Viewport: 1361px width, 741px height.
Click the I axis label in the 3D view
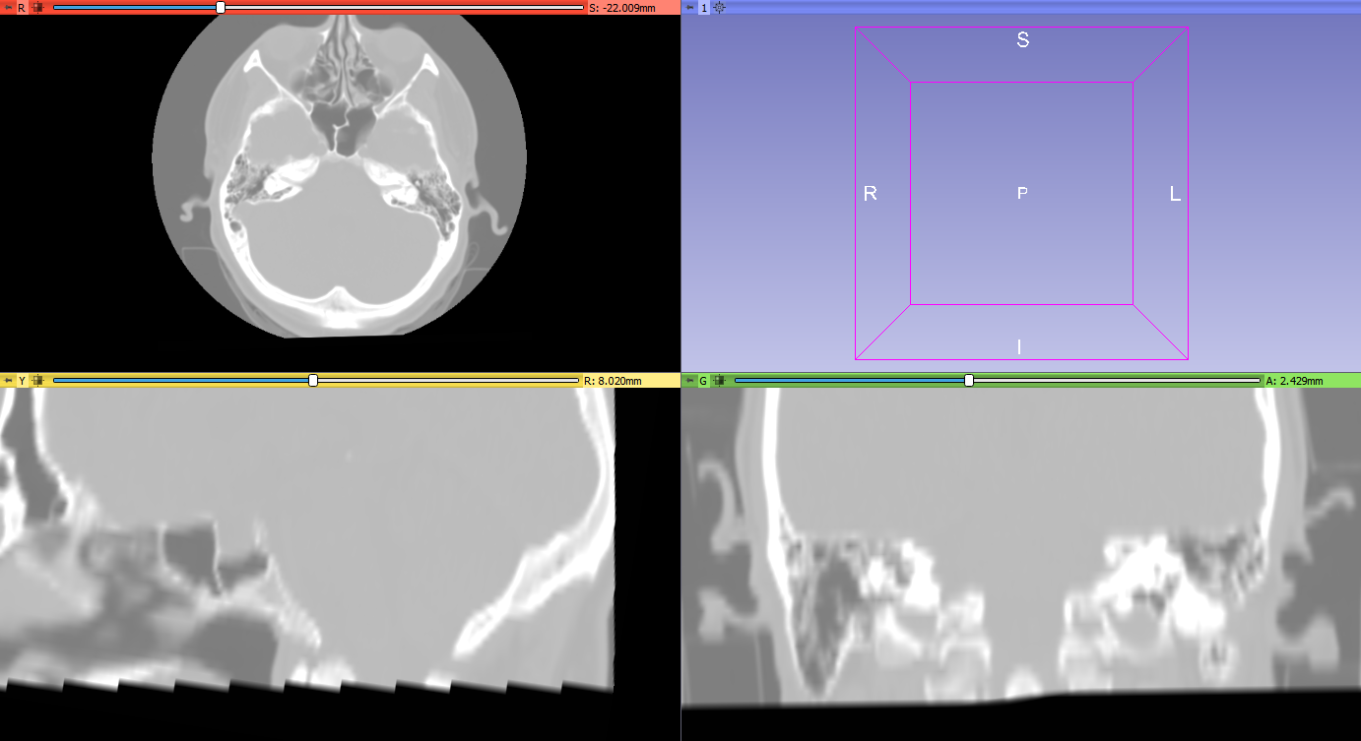pos(1019,346)
